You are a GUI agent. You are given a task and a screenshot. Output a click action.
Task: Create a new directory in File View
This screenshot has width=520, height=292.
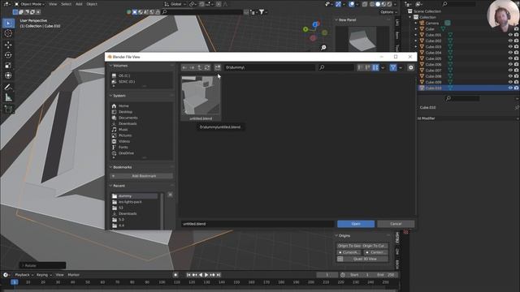pyautogui.click(x=217, y=67)
